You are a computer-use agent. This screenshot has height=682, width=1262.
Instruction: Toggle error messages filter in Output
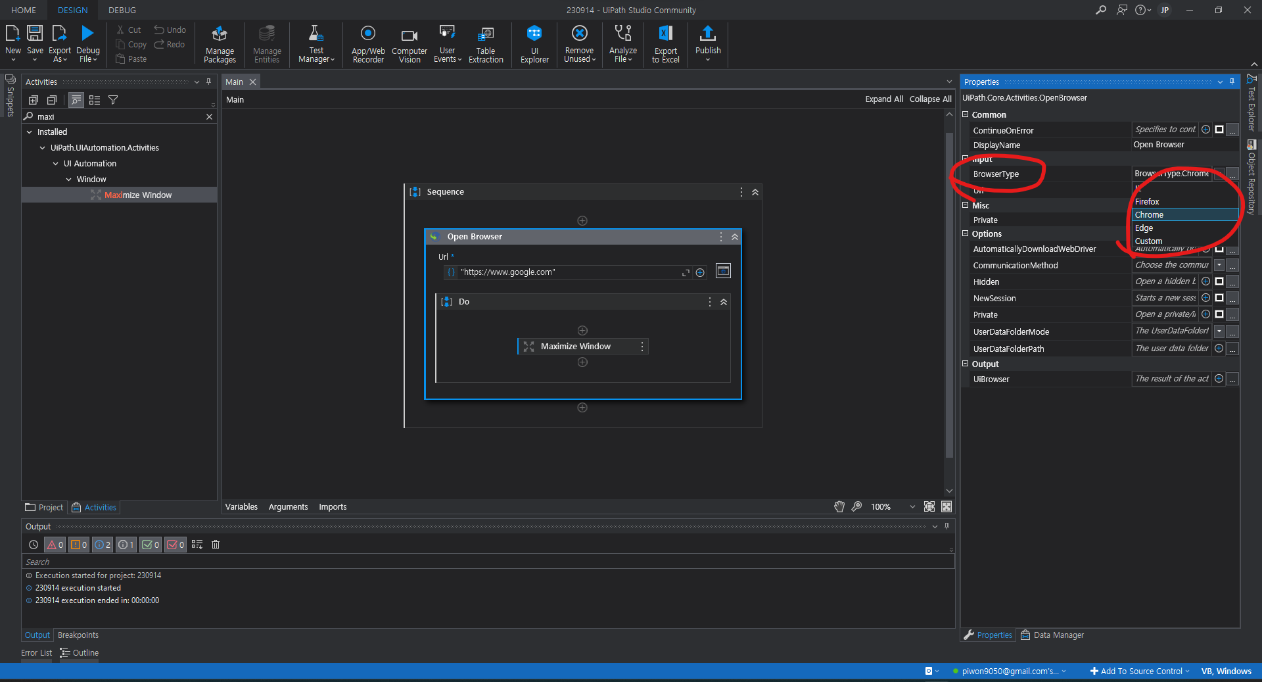[x=55, y=545]
